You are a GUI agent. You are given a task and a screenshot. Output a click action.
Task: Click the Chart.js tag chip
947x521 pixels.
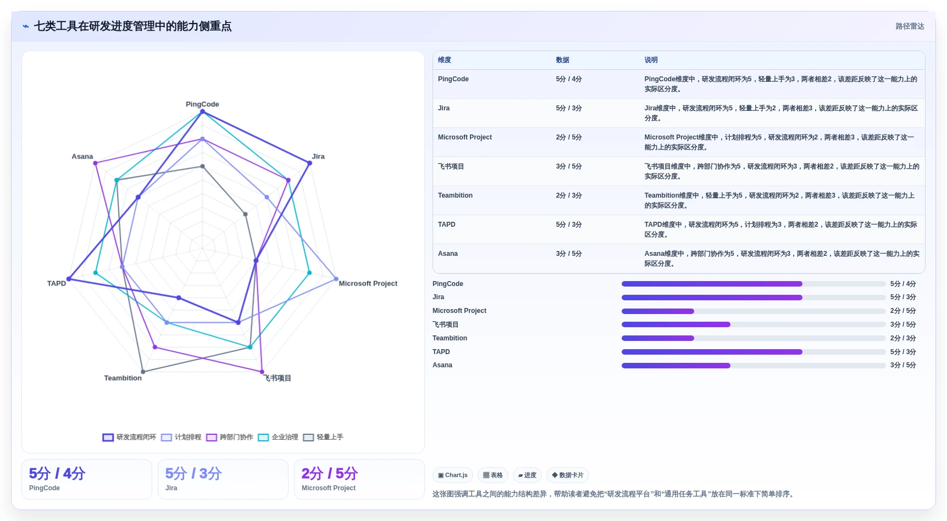pyautogui.click(x=453, y=475)
